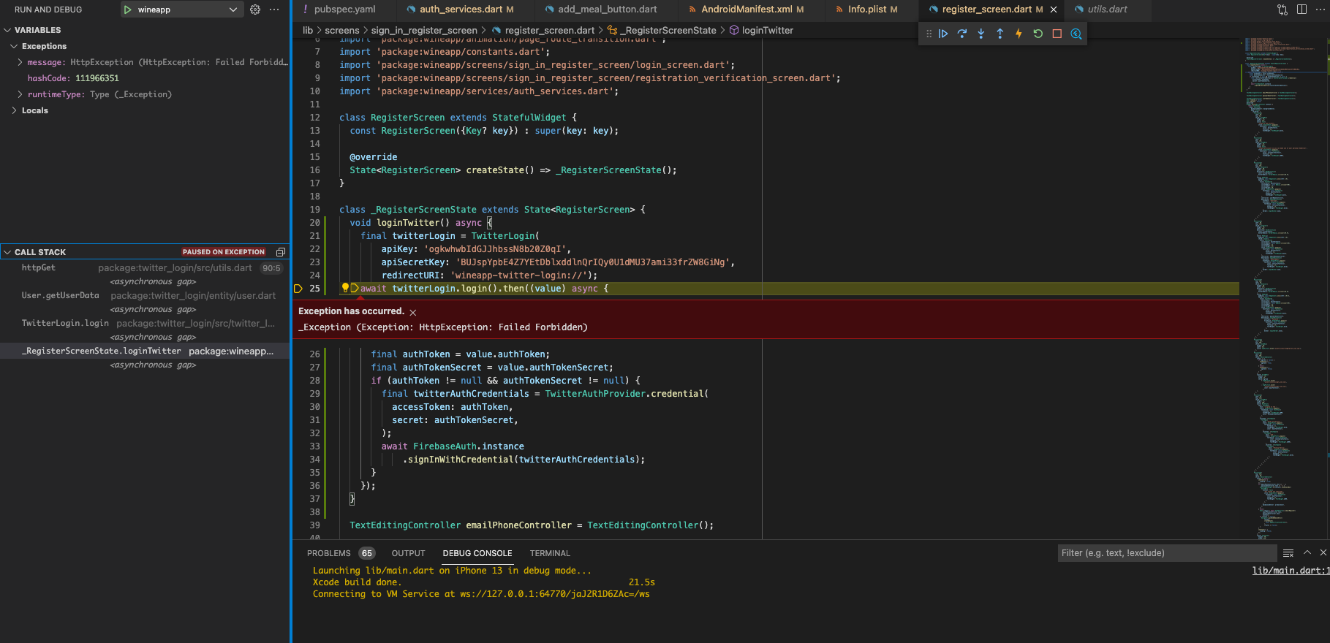Click the lightbulb quick-fix icon on line 25
The width and height of the screenshot is (1330, 643).
coord(345,288)
